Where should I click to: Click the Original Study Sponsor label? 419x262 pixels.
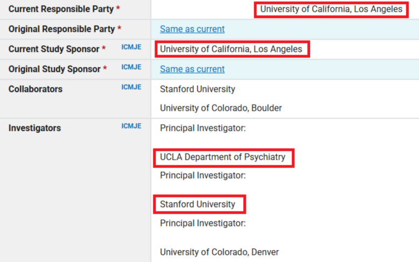click(x=54, y=69)
